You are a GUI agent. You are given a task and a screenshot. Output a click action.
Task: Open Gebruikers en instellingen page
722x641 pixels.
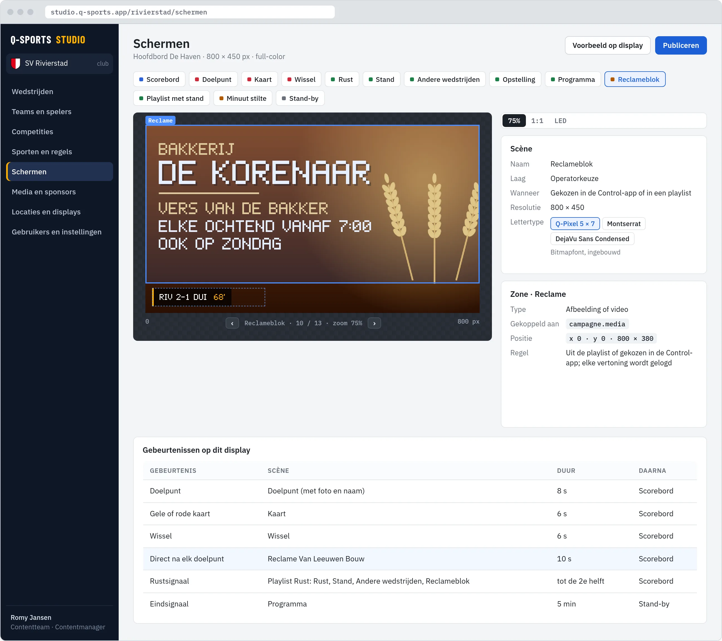pos(60,232)
